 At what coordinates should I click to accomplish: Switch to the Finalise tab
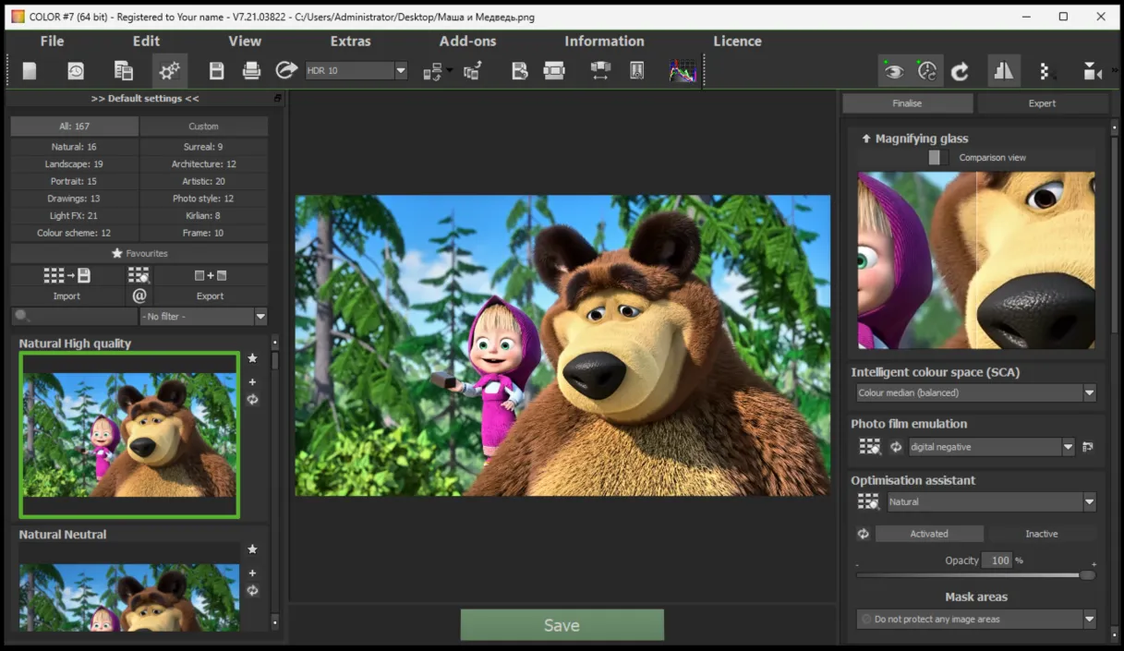907,103
